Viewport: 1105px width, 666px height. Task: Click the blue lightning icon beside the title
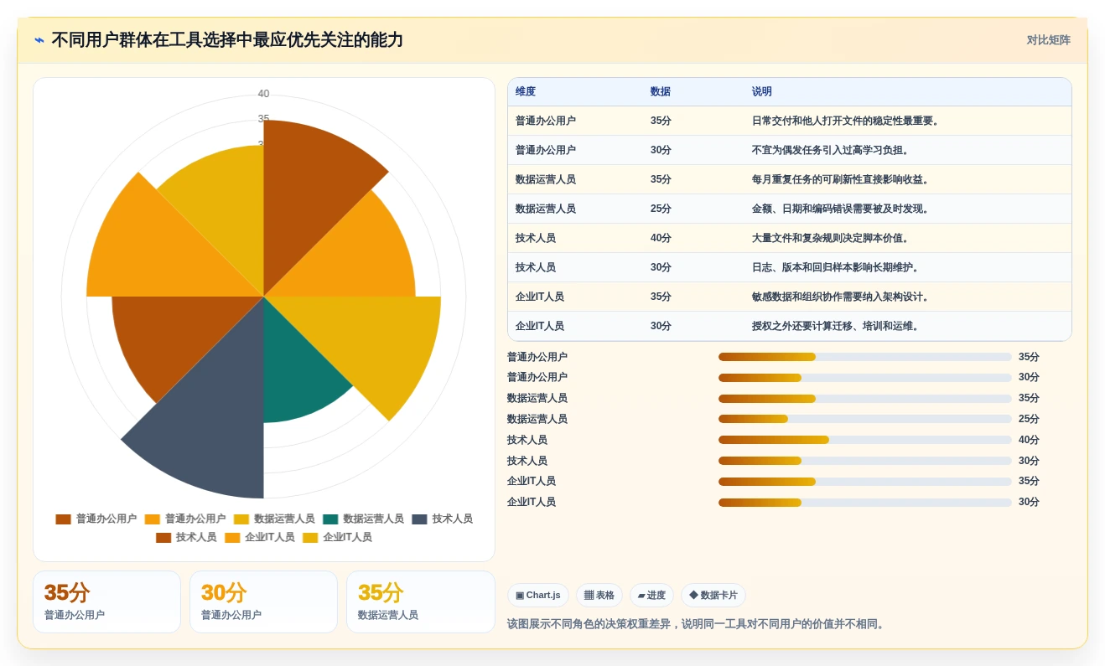point(39,40)
